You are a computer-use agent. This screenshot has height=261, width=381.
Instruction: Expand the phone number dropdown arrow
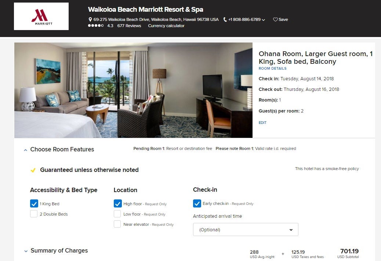click(264, 20)
